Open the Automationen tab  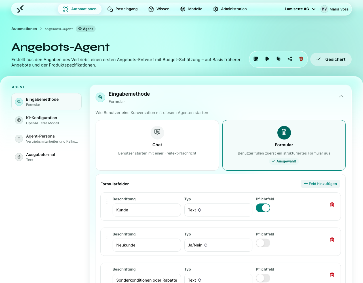80,9
